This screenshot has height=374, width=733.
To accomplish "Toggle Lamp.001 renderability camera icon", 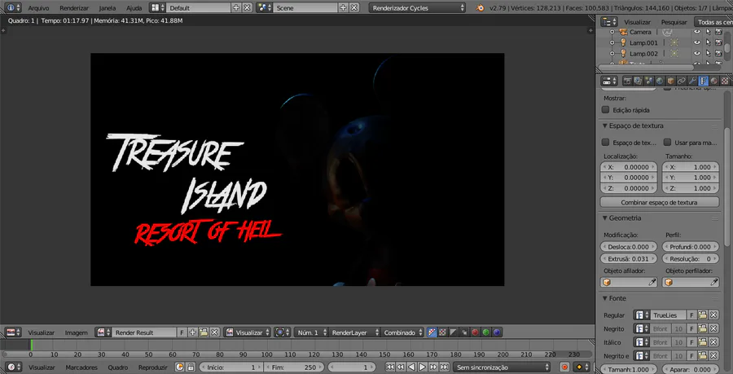I will tap(718, 42).
